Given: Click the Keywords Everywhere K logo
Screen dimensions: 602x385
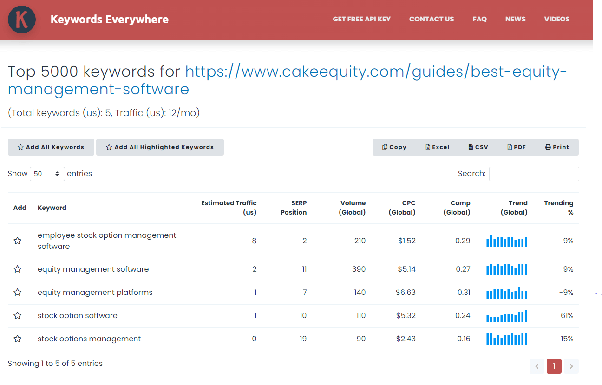Looking at the screenshot, I should pos(21,19).
